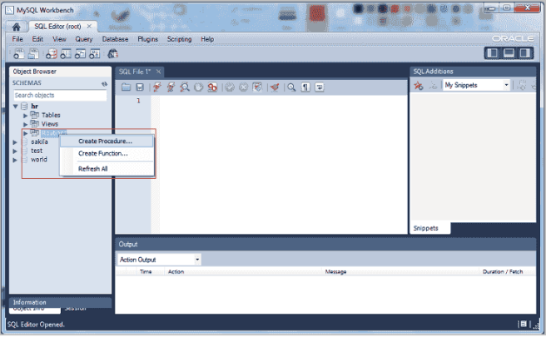Execute the statement under the cursor
The width and height of the screenshot is (546, 337).
171,87
